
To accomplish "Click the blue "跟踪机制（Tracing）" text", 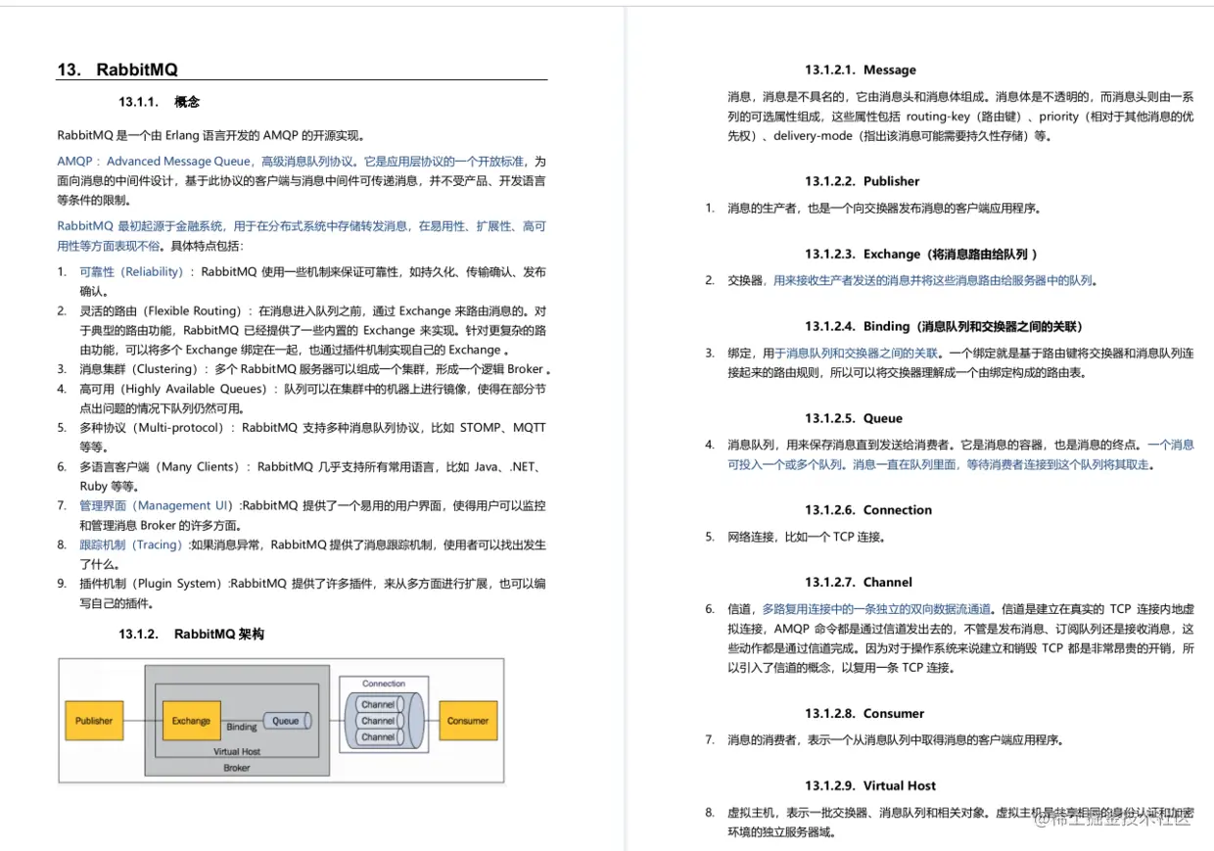I will (x=133, y=544).
